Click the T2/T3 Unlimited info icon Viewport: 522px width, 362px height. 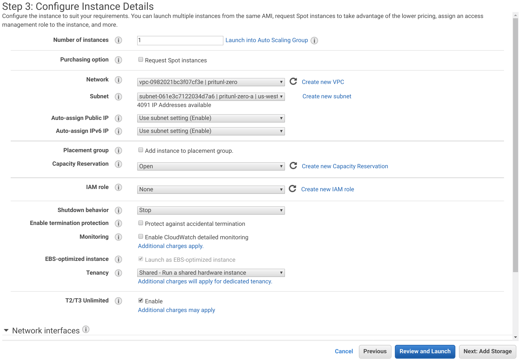pyautogui.click(x=118, y=301)
